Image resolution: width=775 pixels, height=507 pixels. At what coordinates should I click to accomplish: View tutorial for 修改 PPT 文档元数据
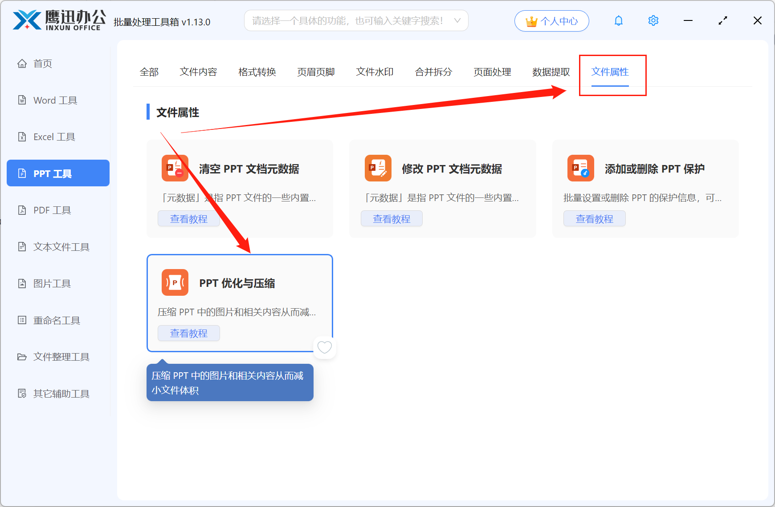pos(392,218)
